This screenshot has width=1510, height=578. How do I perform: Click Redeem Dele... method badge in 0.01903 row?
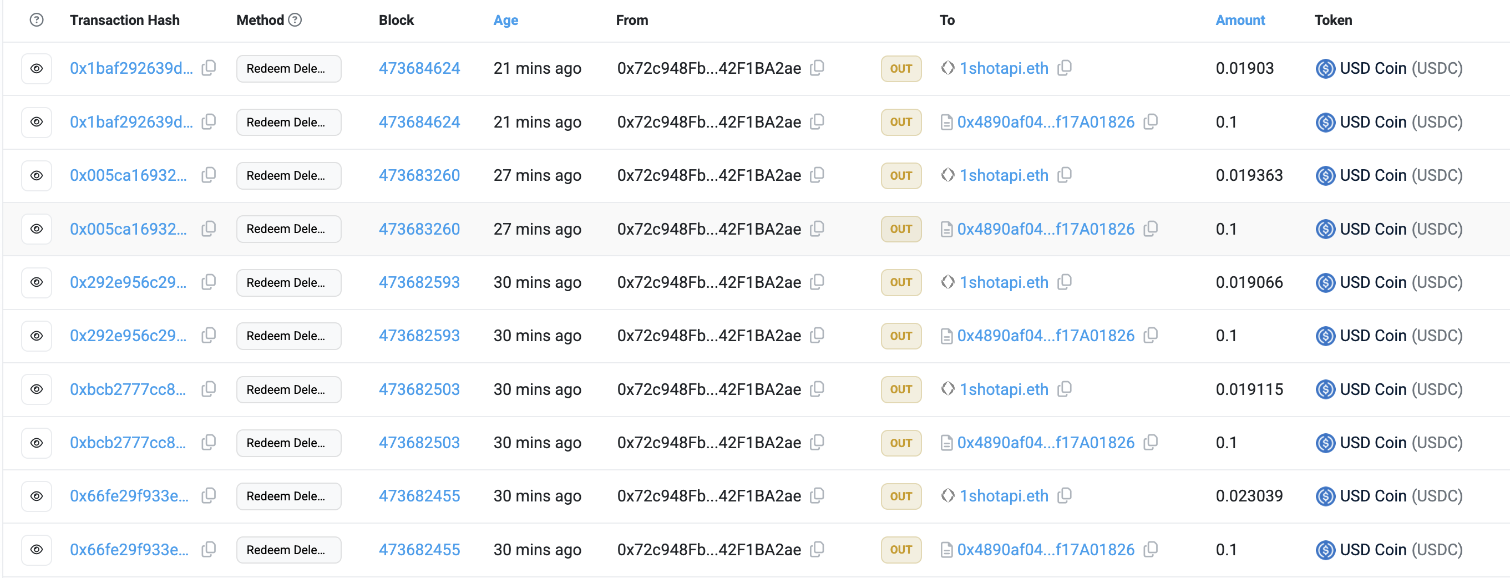coord(288,69)
